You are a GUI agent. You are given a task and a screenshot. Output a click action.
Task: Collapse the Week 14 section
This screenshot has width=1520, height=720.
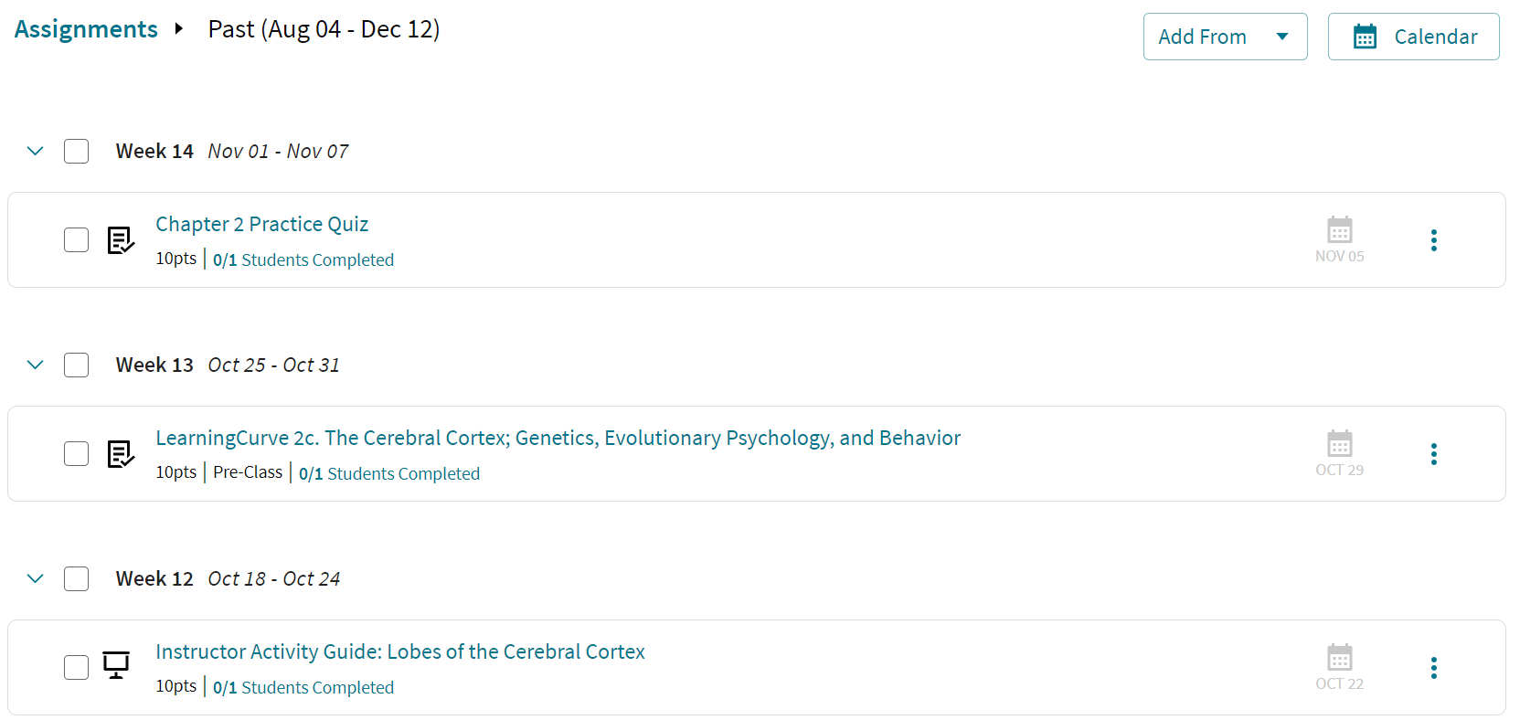click(x=35, y=151)
